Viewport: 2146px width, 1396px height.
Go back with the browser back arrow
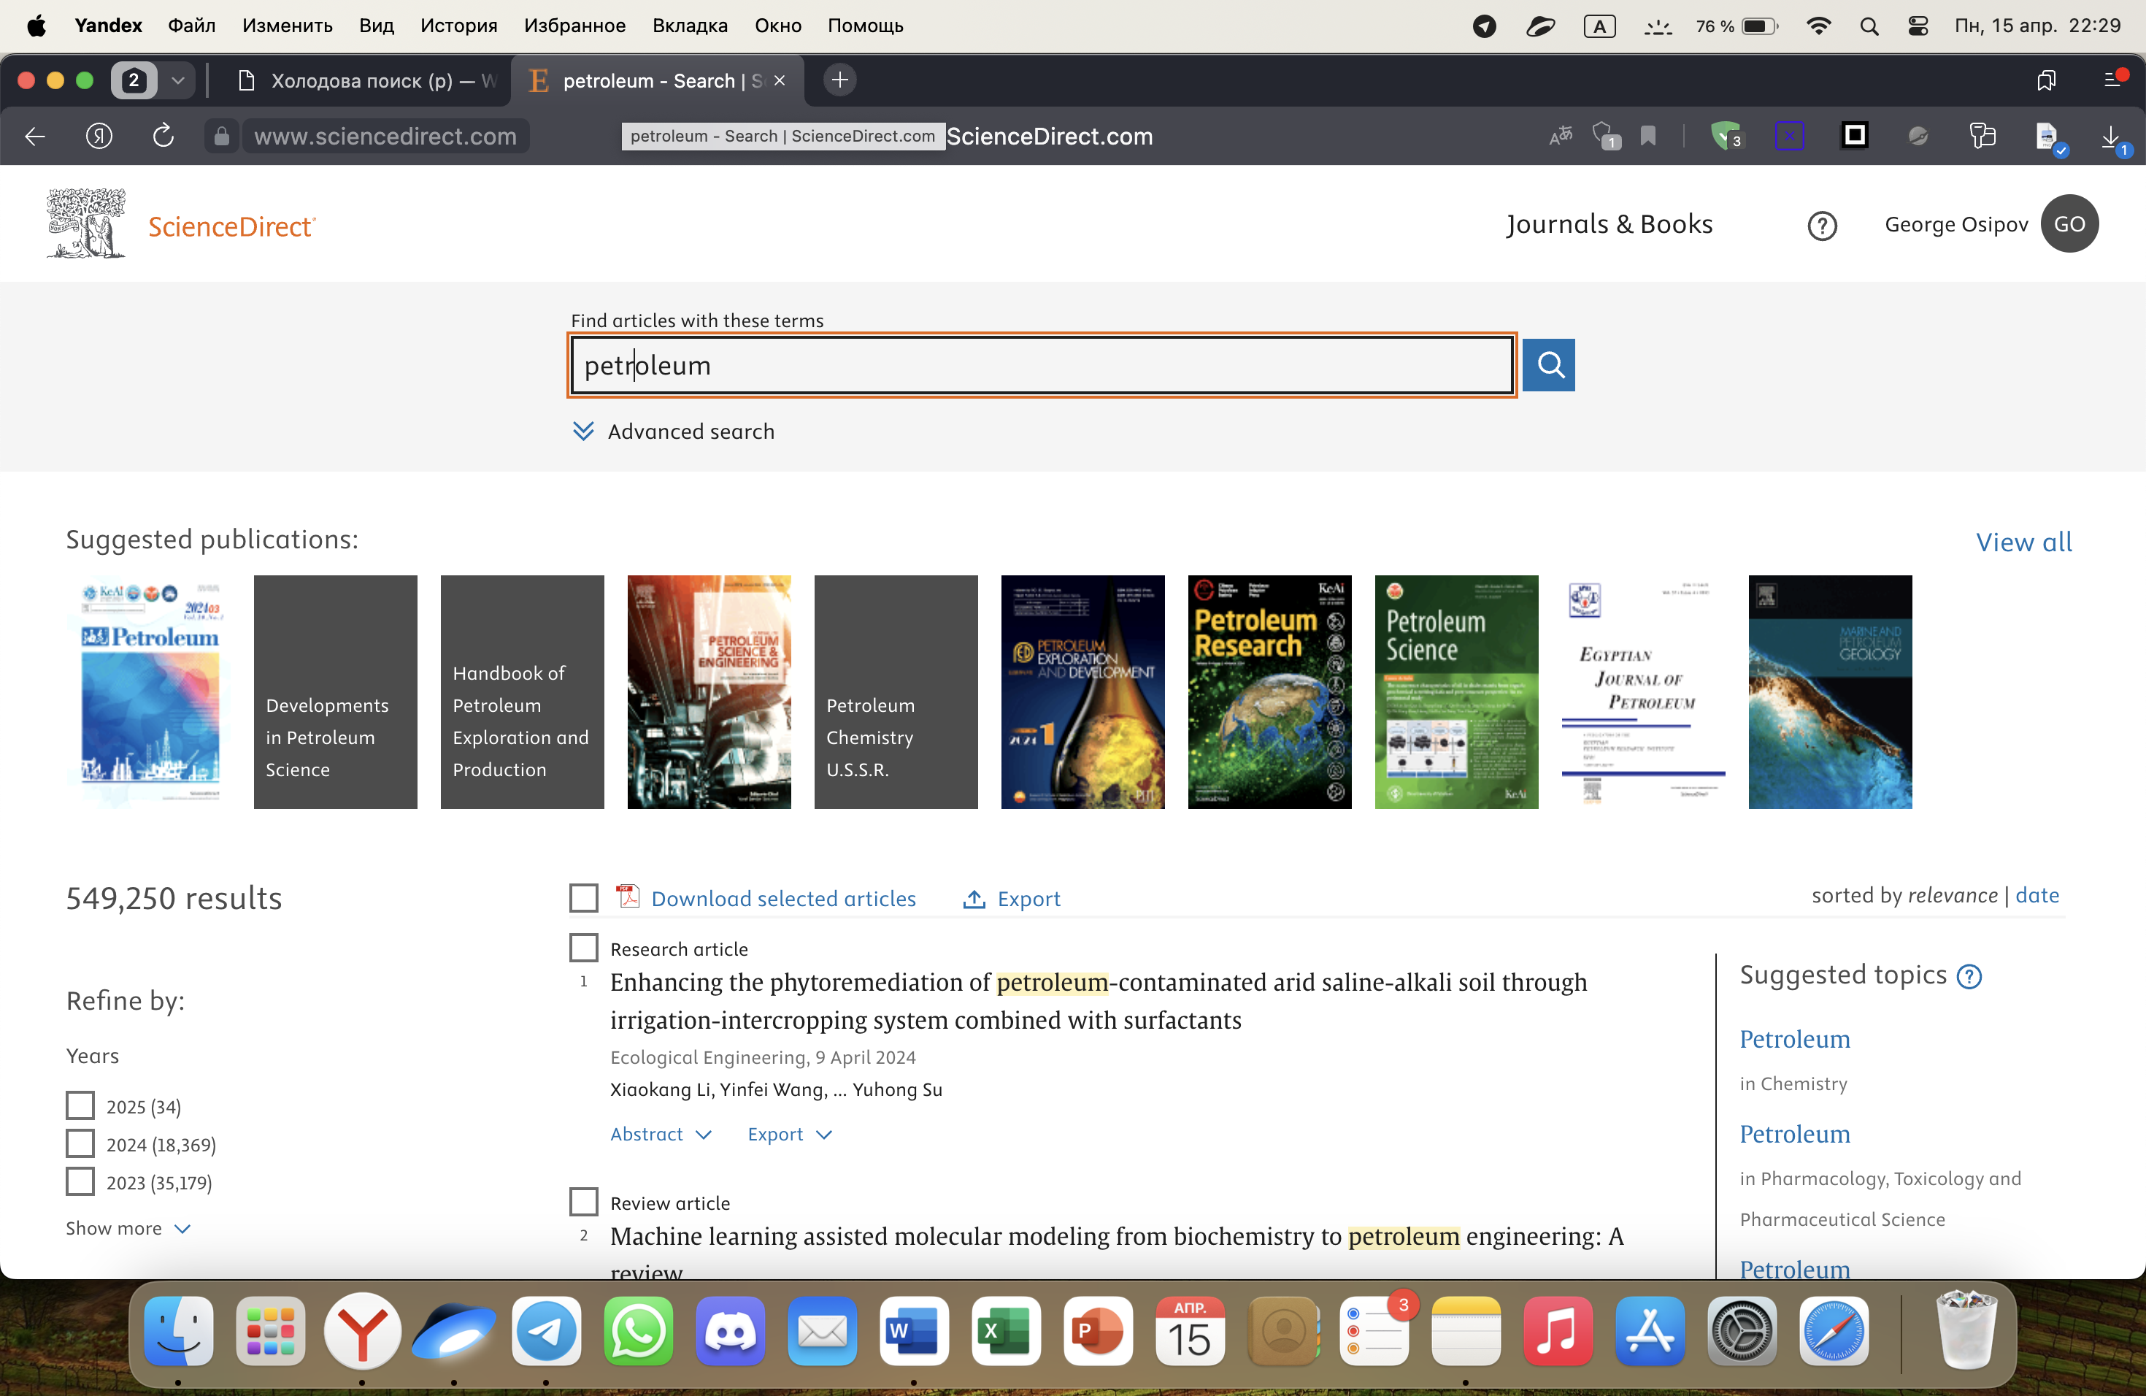tap(35, 137)
